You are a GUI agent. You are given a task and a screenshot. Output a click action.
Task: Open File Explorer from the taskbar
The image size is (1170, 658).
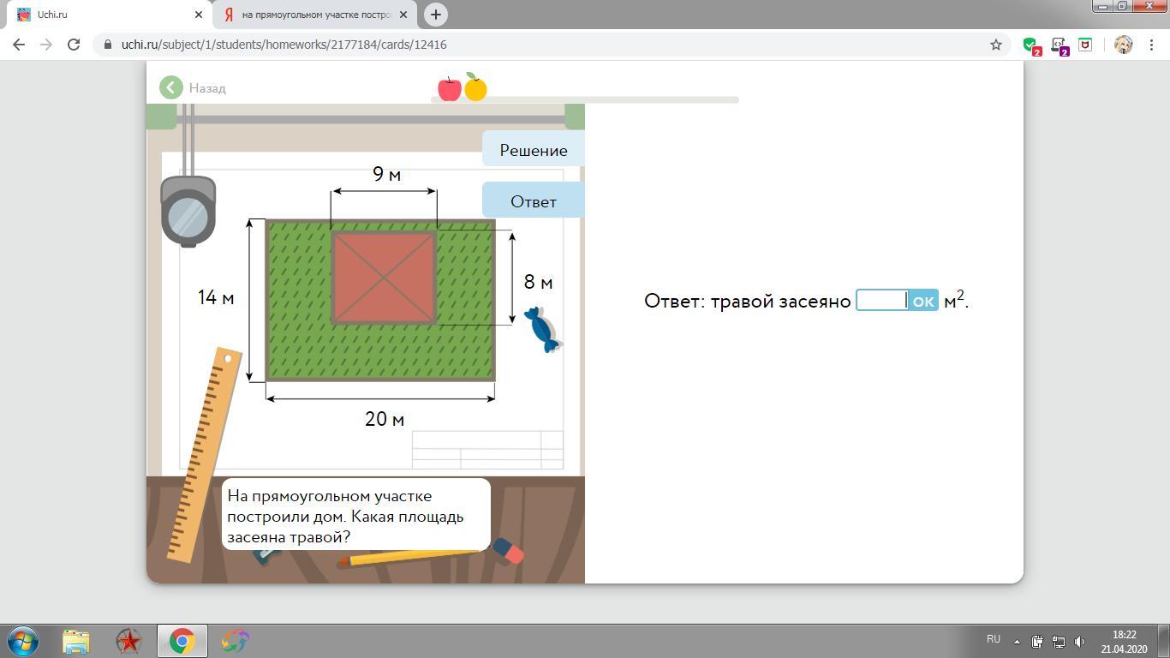pos(75,641)
